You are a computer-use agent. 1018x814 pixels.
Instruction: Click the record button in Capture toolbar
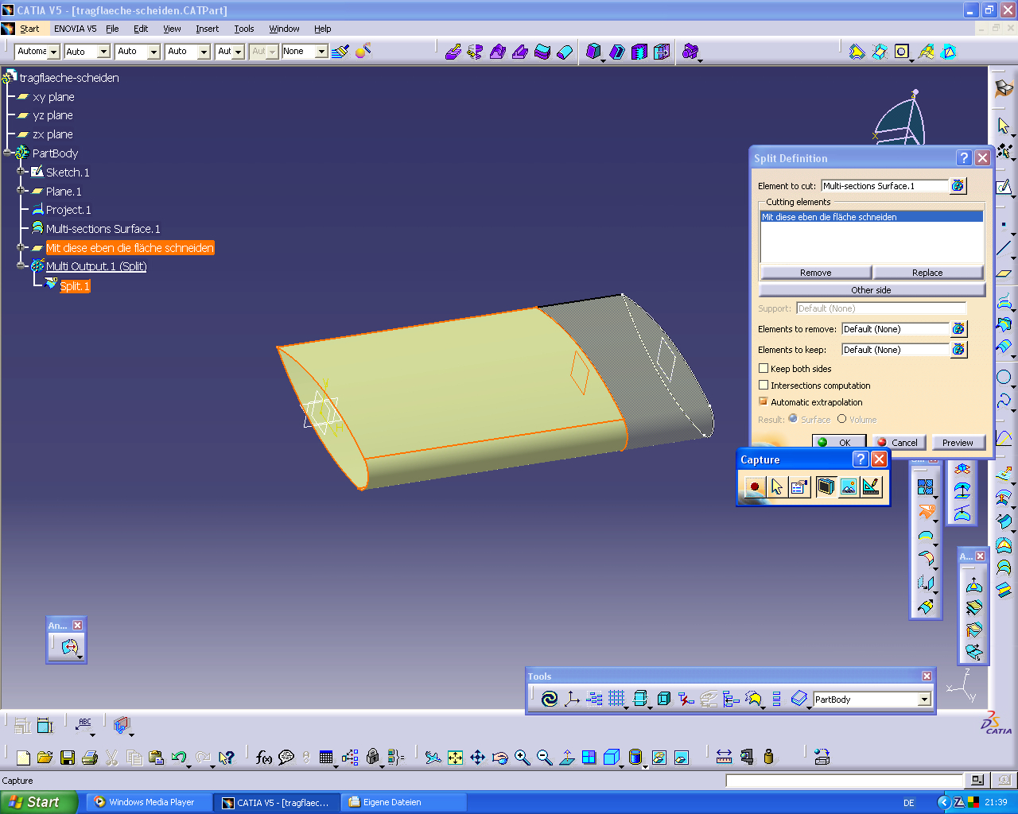(754, 486)
